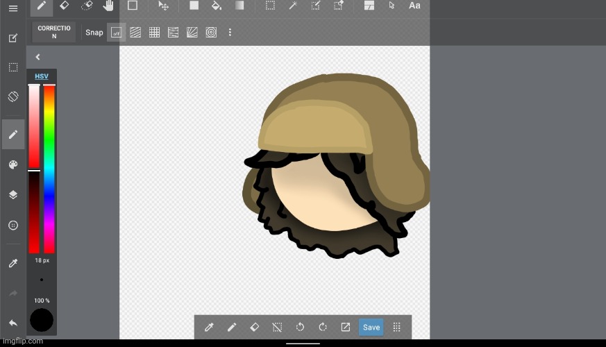The height and width of the screenshot is (347, 606).
Task: Click the blue Save button
Action: (371, 328)
